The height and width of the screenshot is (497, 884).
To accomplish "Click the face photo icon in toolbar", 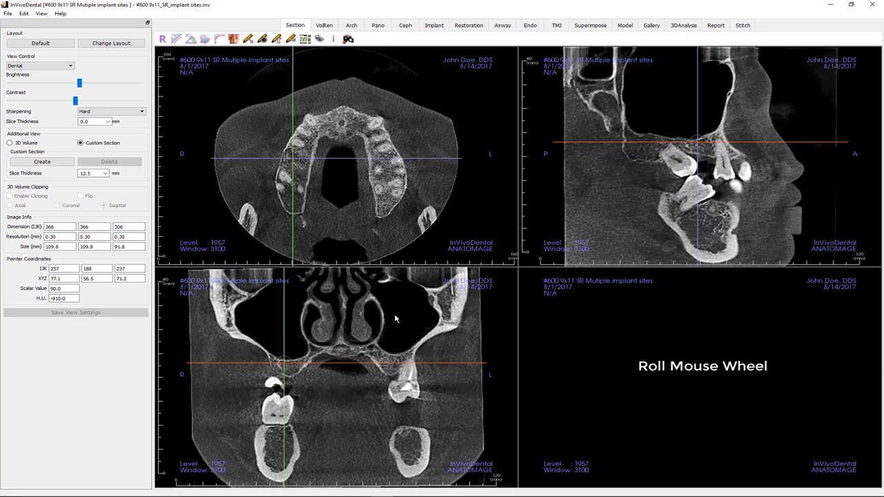I will tap(233, 39).
